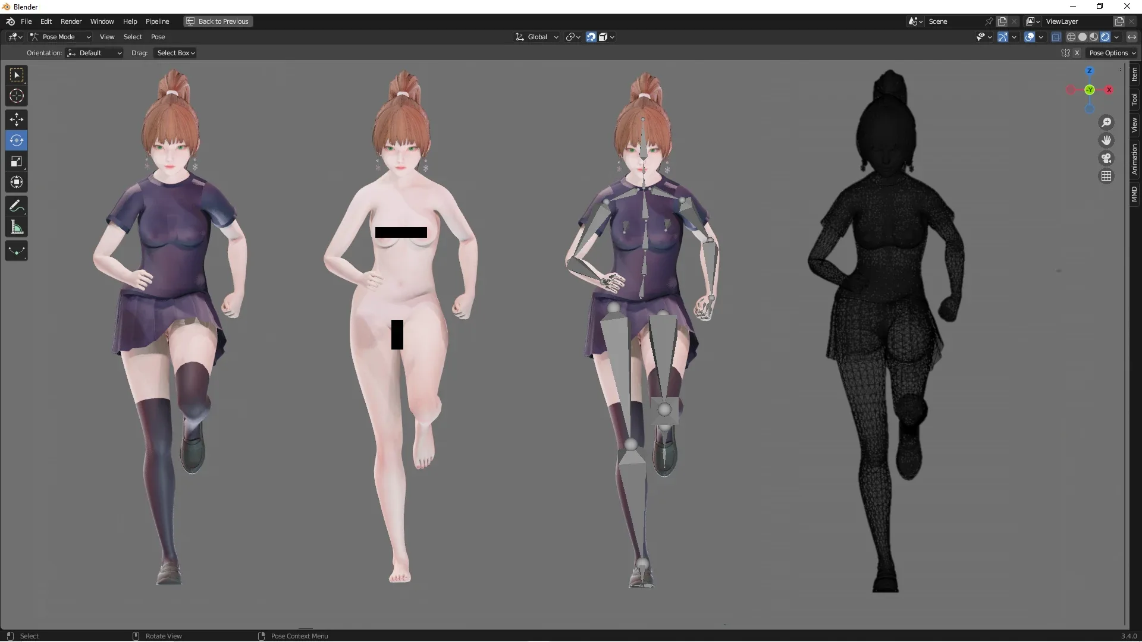Activate the Annotate tool
The width and height of the screenshot is (1142, 642).
(x=16, y=206)
